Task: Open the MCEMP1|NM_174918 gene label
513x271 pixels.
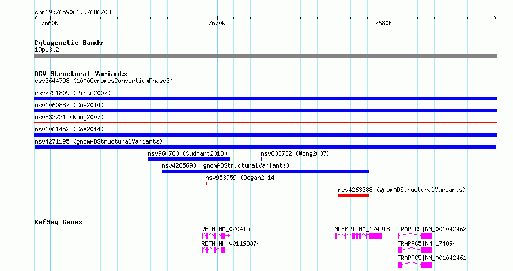Action: coord(362,229)
